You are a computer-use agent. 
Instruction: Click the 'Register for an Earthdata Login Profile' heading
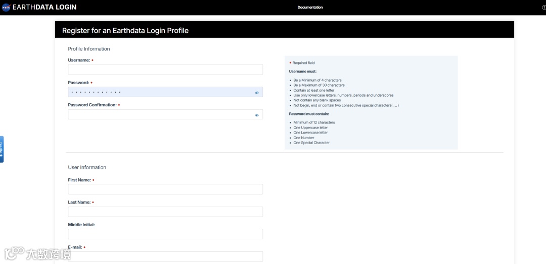tap(125, 31)
